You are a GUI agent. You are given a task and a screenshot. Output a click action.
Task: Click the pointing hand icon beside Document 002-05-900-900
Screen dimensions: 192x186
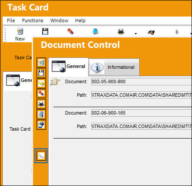click(x=55, y=82)
